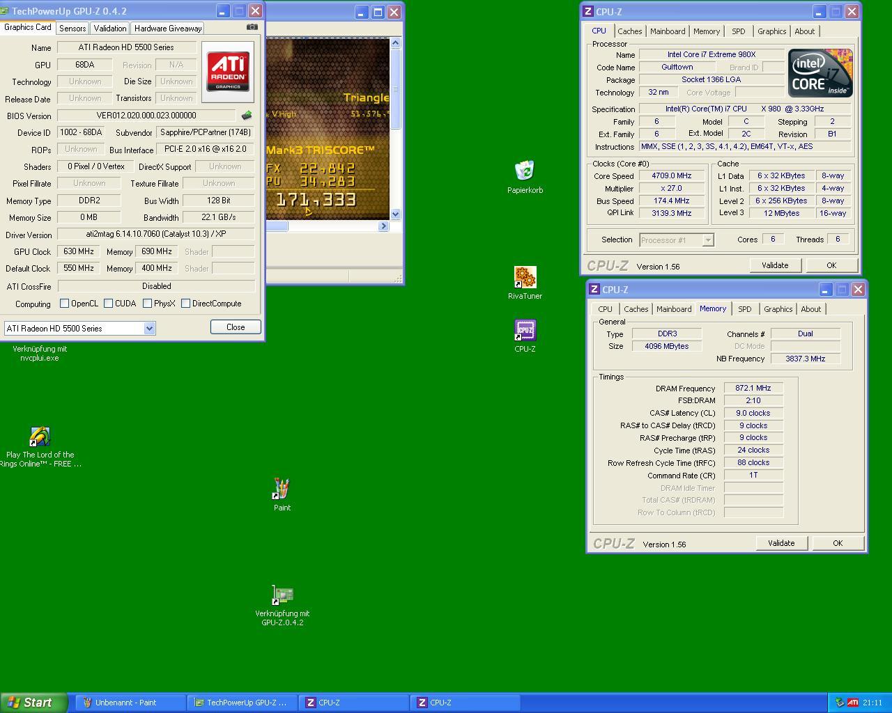Click the vertical scrollbar up arrow
Screen dimensions: 892x713
coord(395,43)
